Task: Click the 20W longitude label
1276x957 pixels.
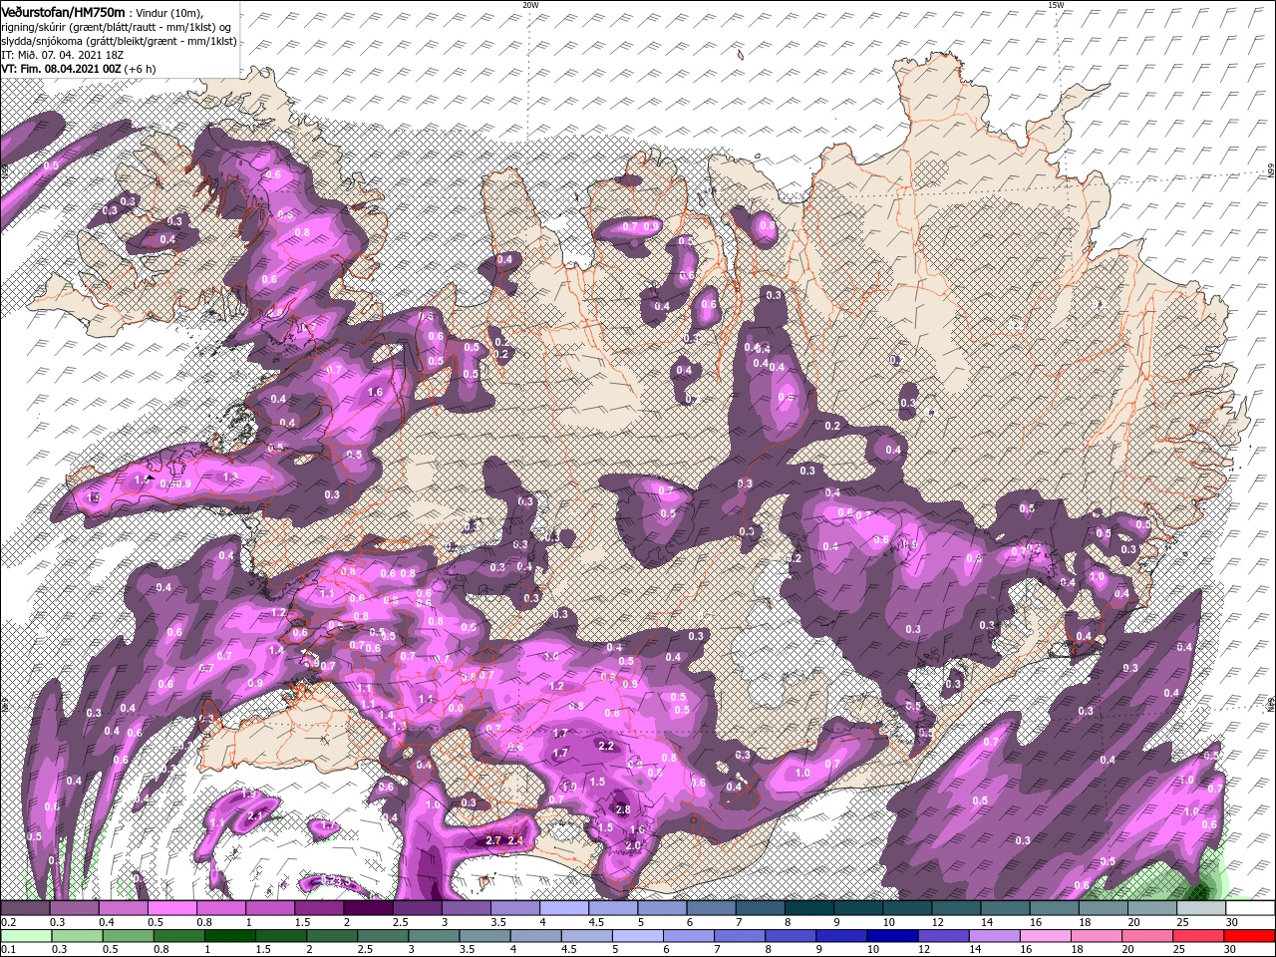Action: pos(530,5)
